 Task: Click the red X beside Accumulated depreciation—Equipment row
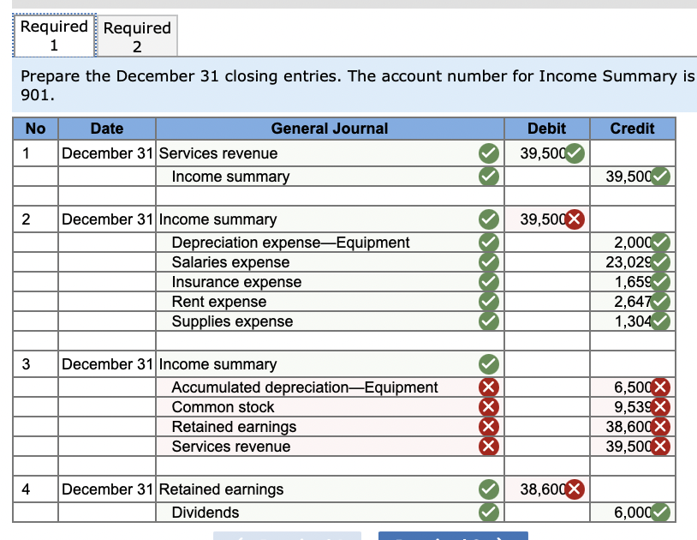(489, 387)
